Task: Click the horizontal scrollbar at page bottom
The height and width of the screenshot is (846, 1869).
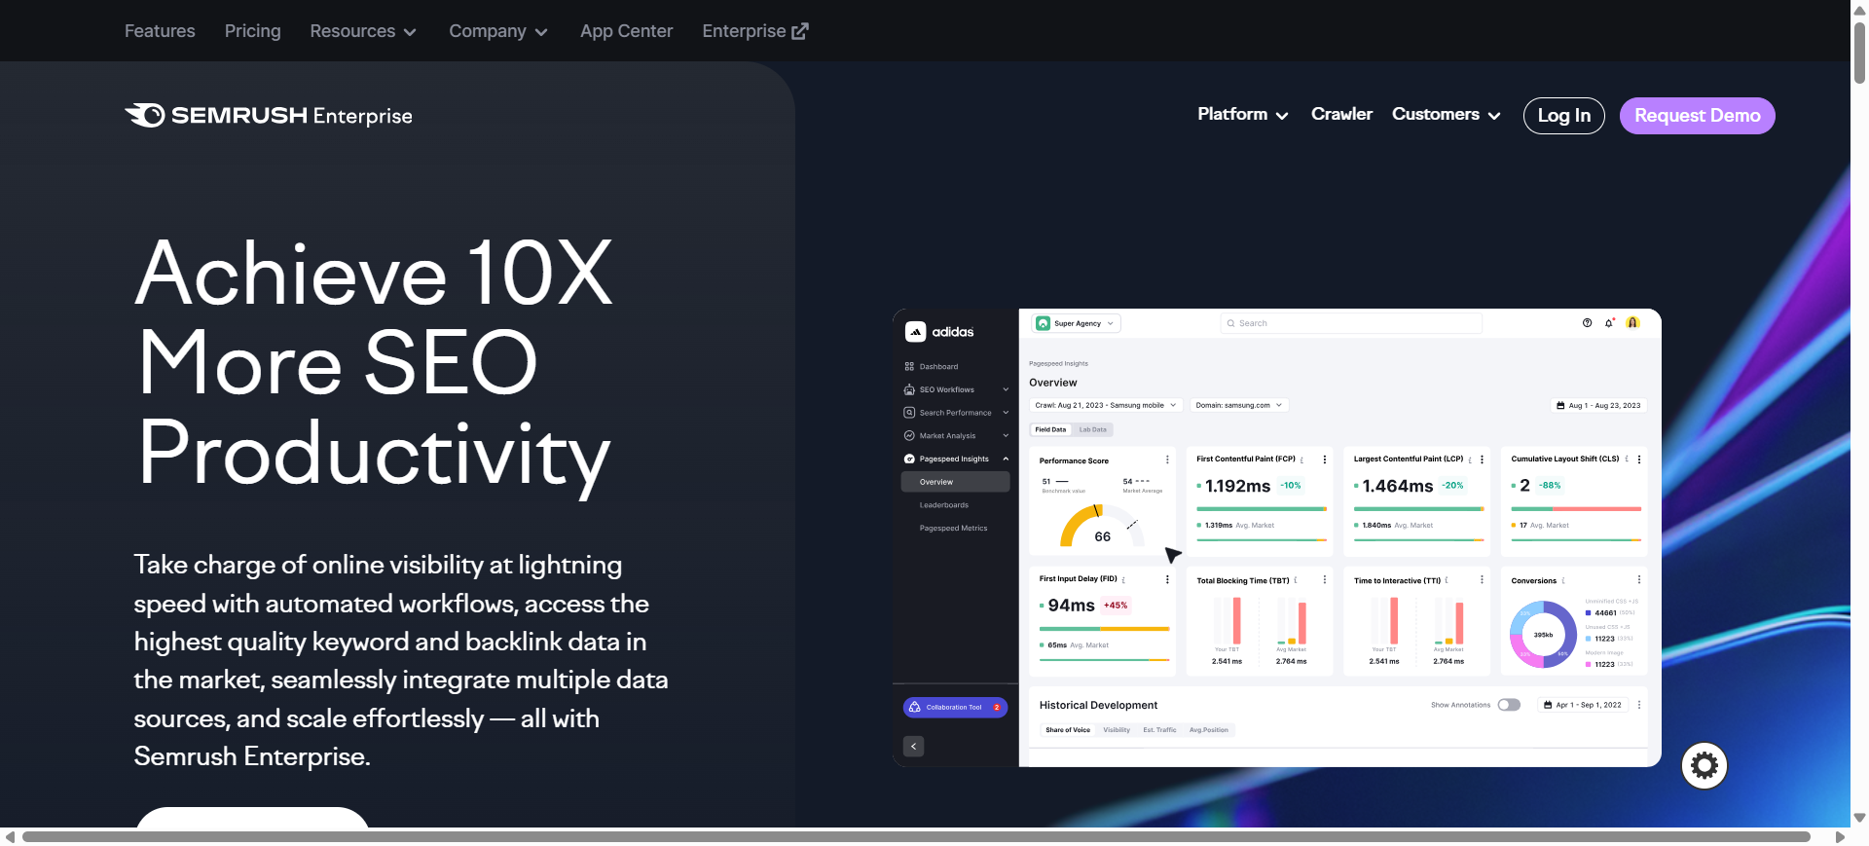Action: pyautogui.click(x=915, y=837)
